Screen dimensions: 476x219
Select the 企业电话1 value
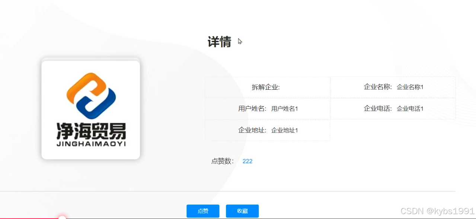pos(410,109)
